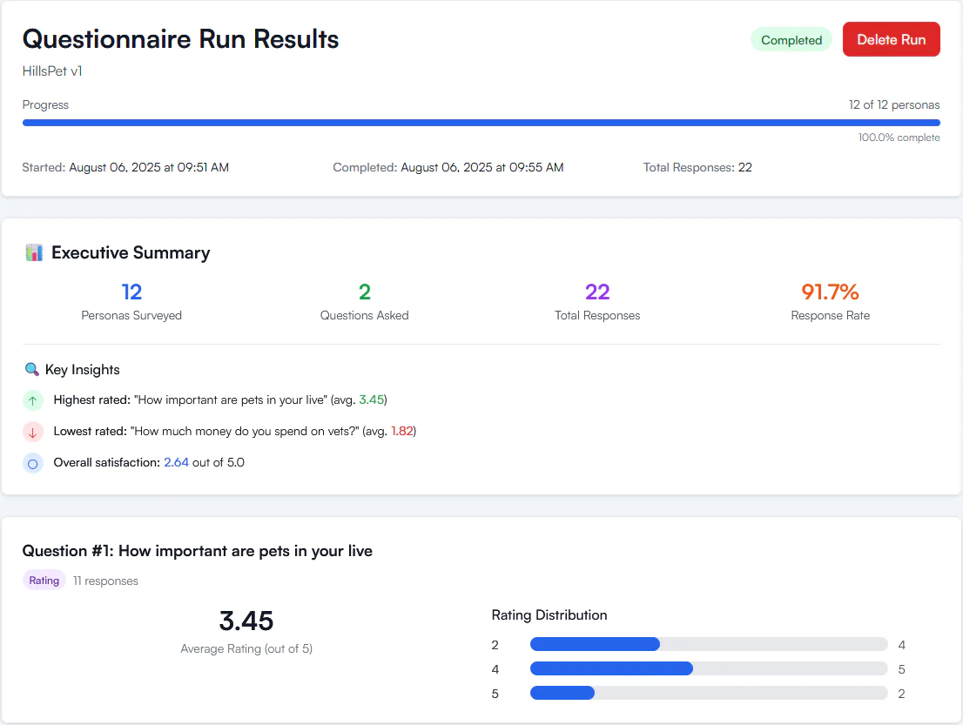Click the Completed August 06, 2025 09:55 AM timestamp
The image size is (963, 725).
448,168
